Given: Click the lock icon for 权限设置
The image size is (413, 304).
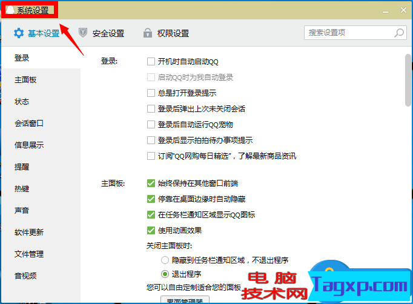Looking at the screenshot, I should (x=148, y=33).
